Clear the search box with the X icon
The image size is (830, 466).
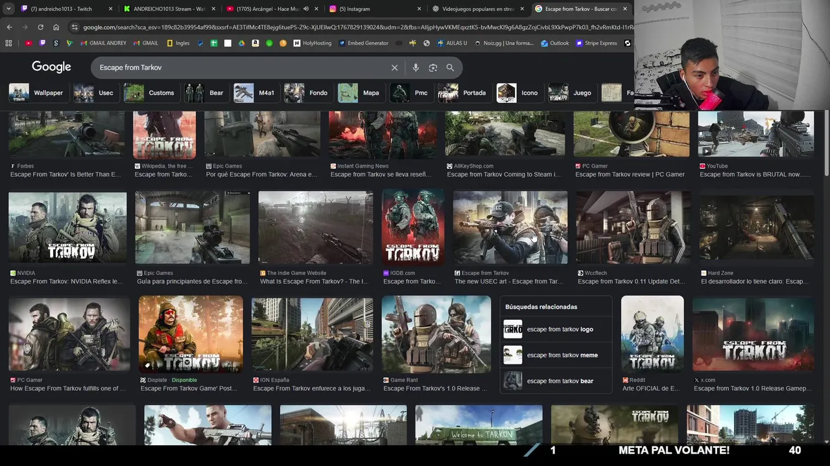click(394, 67)
